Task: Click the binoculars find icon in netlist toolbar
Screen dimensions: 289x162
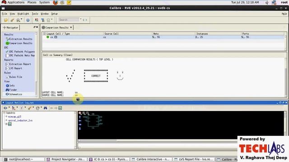Action: click(x=45, y=108)
